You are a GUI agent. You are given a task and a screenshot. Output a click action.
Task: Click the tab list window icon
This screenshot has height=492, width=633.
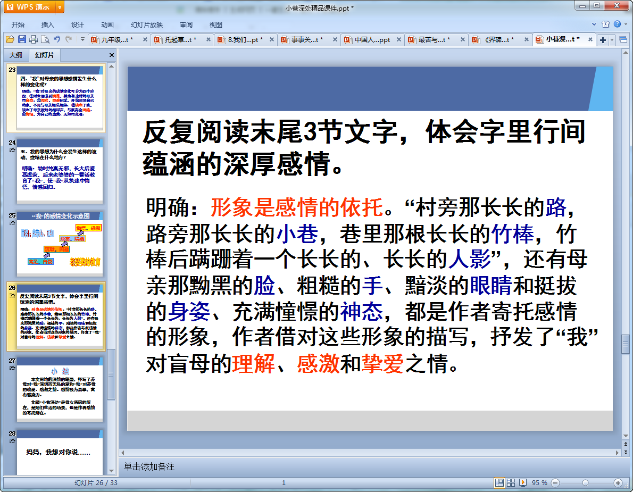623,39
